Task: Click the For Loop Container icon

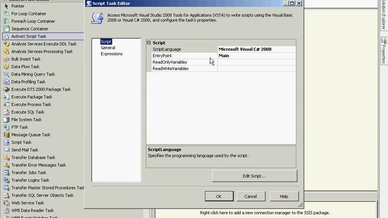Action: [7, 13]
